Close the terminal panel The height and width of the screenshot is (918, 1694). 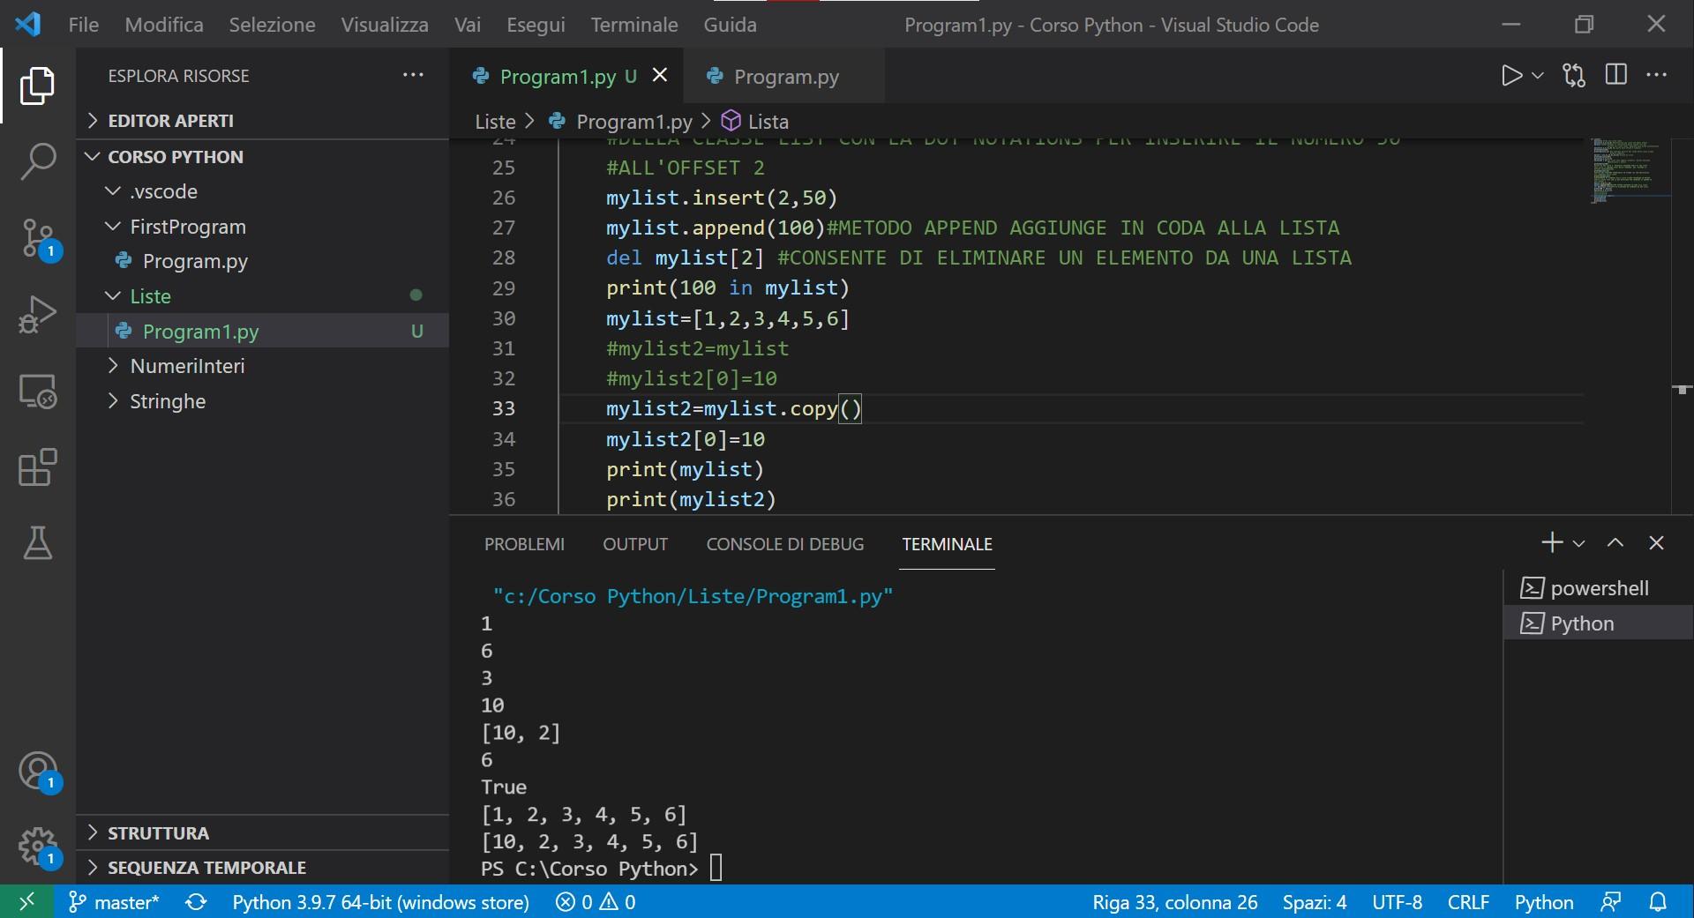click(x=1656, y=542)
